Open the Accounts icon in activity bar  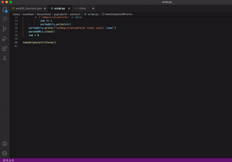[5, 144]
